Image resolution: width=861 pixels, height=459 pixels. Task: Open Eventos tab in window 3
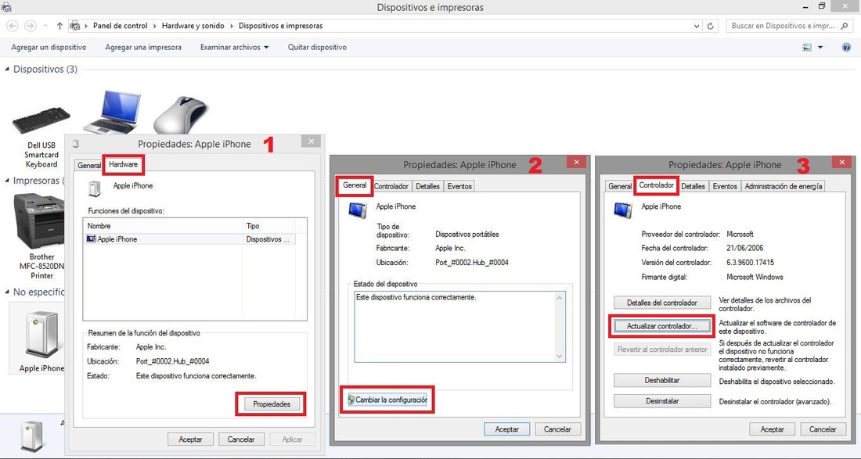pyautogui.click(x=725, y=186)
